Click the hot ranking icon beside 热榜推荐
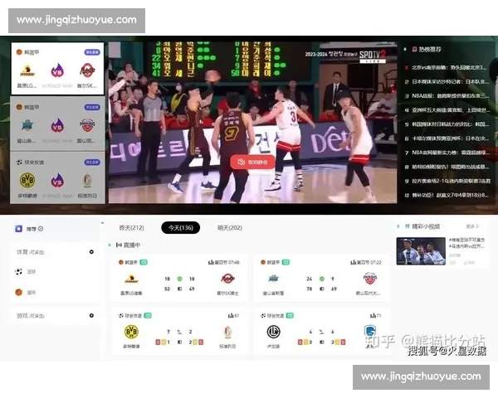 coord(412,51)
